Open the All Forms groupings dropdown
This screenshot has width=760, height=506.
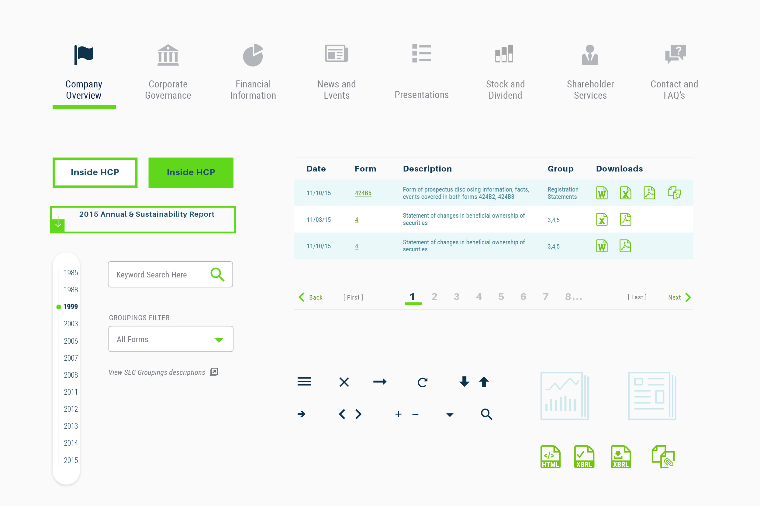[171, 339]
